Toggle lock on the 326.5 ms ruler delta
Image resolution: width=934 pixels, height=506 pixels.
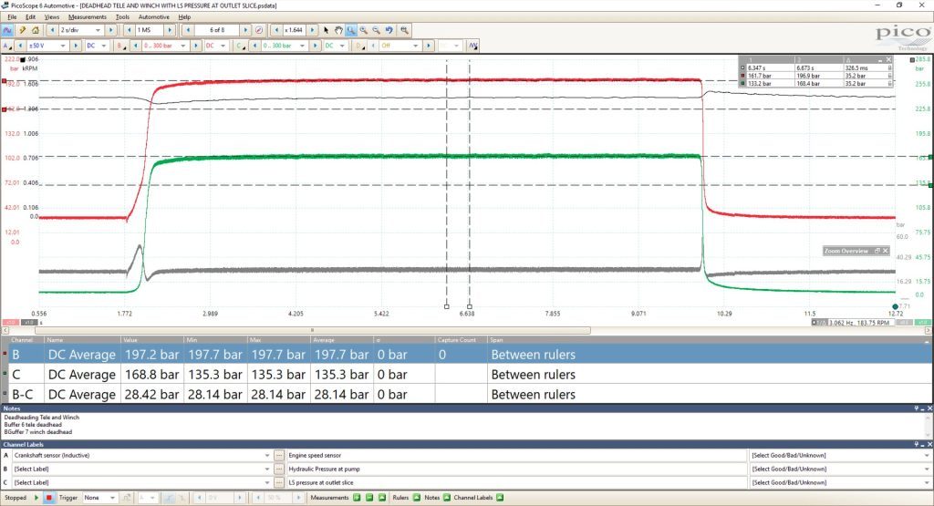pos(890,67)
